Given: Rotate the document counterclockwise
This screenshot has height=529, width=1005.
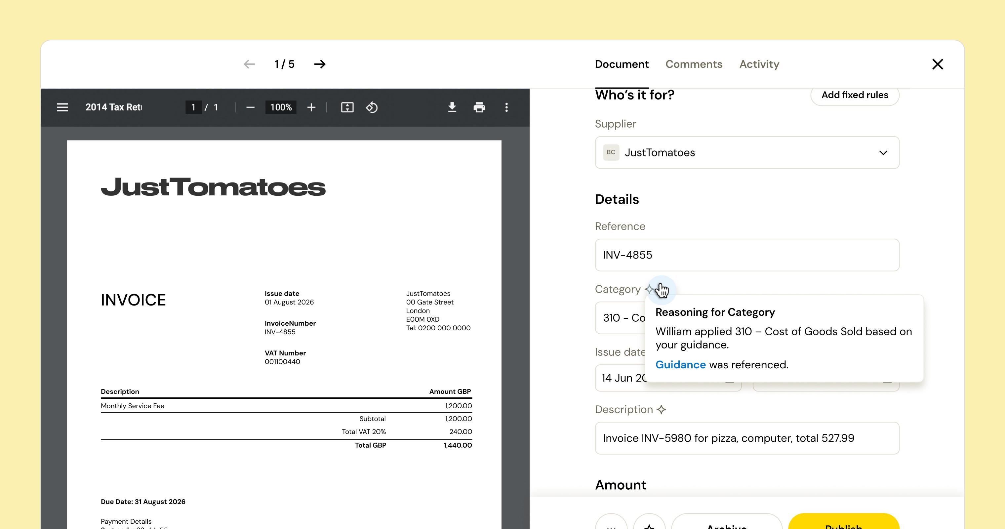Looking at the screenshot, I should pyautogui.click(x=372, y=107).
